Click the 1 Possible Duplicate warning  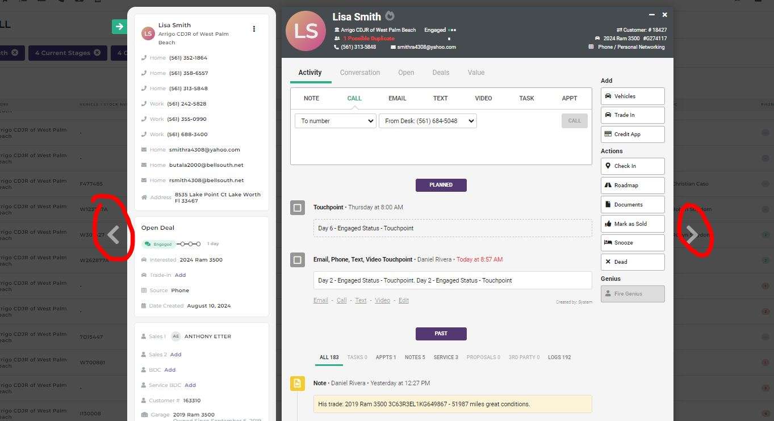(x=369, y=39)
